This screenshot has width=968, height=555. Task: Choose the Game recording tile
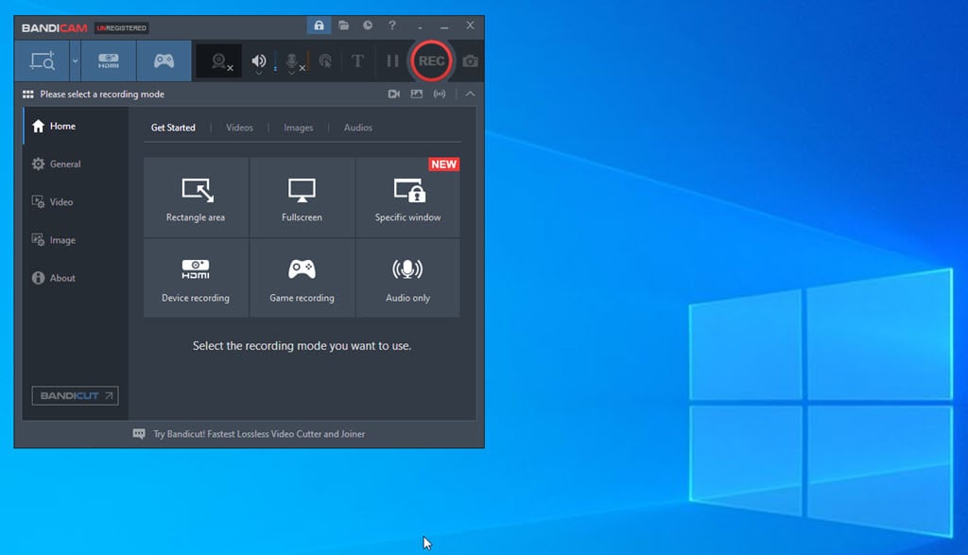[x=302, y=278]
